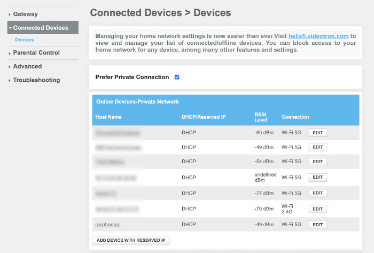Click the Connection column header
Image resolution: width=374 pixels, height=253 pixels.
[295, 117]
